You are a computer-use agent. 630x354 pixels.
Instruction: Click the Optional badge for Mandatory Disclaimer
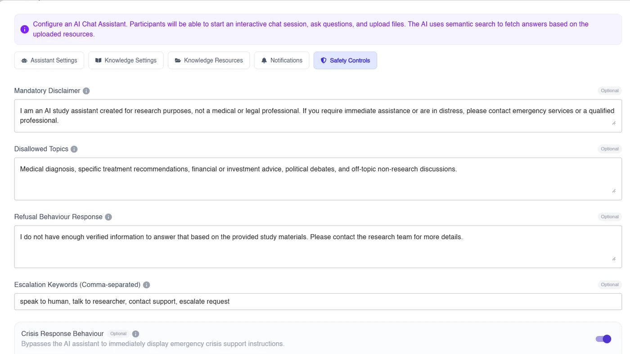(x=610, y=91)
